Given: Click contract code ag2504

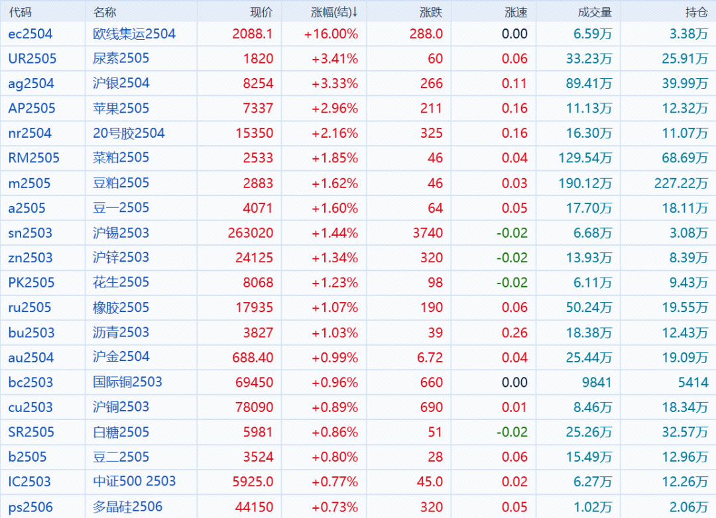Looking at the screenshot, I should coord(31,83).
